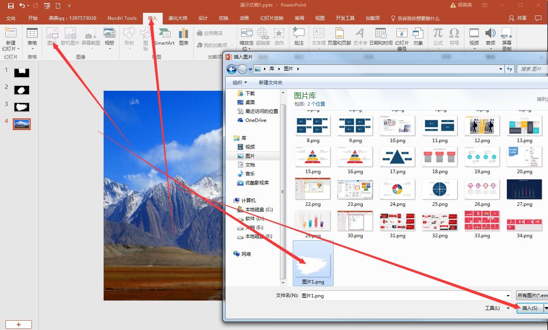Add a Comment (批注) to slide

tap(299, 36)
